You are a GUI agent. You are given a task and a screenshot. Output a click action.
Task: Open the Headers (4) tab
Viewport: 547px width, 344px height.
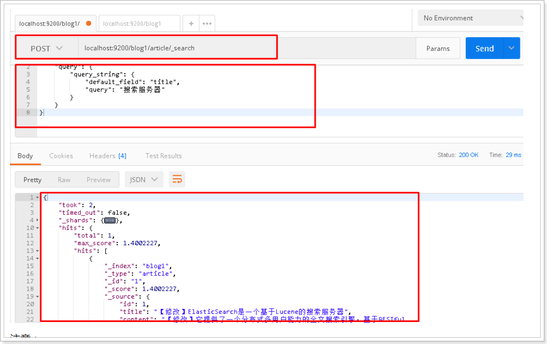point(108,156)
